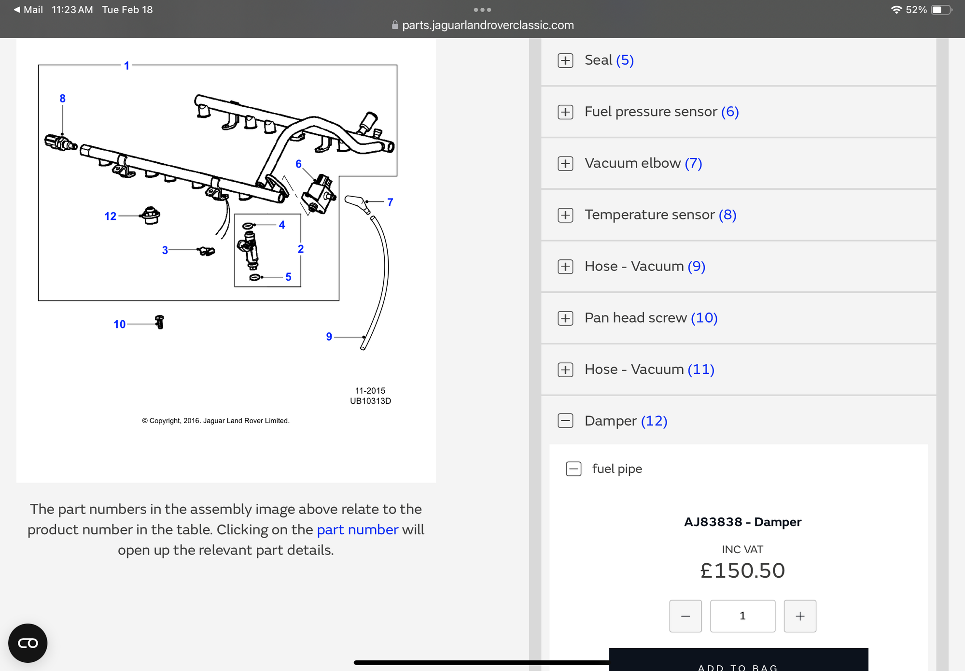Screen dimensions: 965x671
Task: Open the chat widget icon
Action: (28, 643)
